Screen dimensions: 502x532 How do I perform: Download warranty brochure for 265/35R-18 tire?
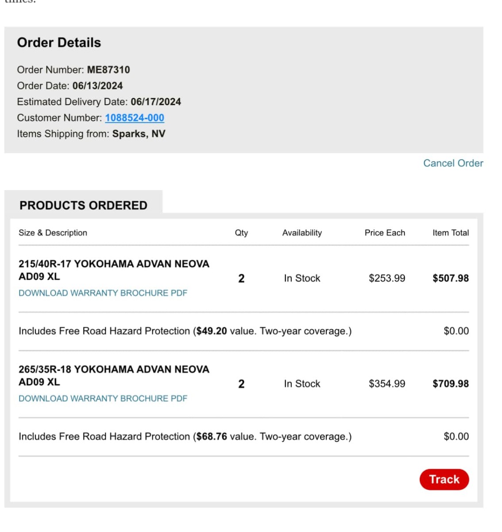(103, 399)
